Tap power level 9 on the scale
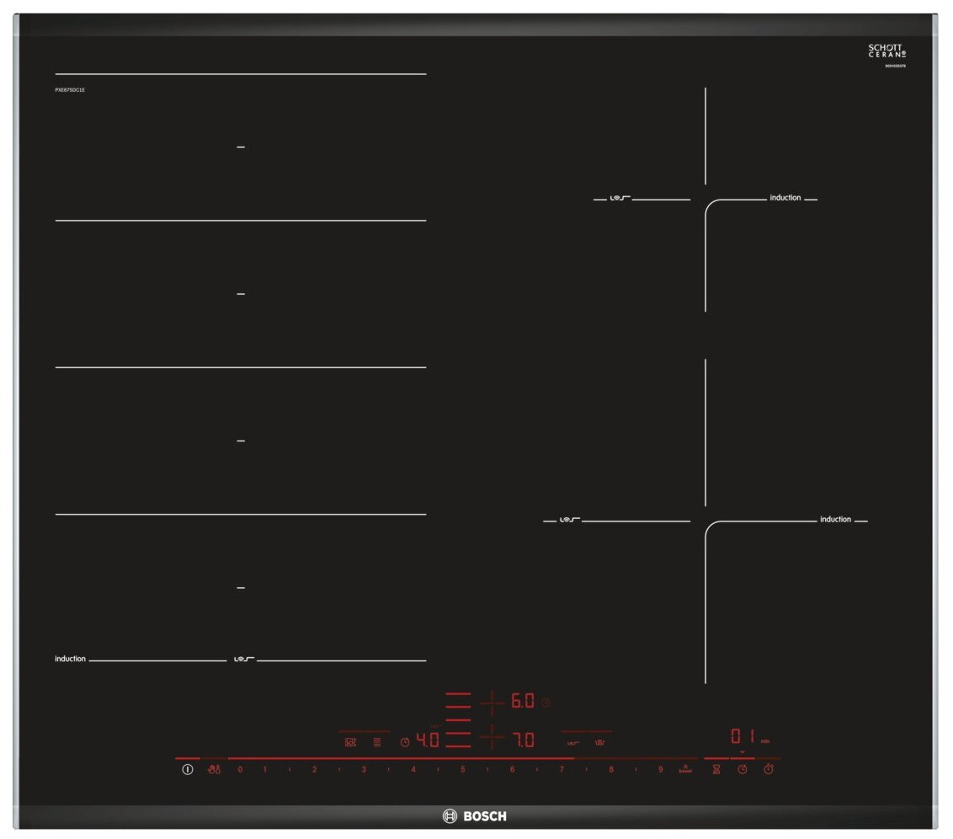 [x=660, y=770]
